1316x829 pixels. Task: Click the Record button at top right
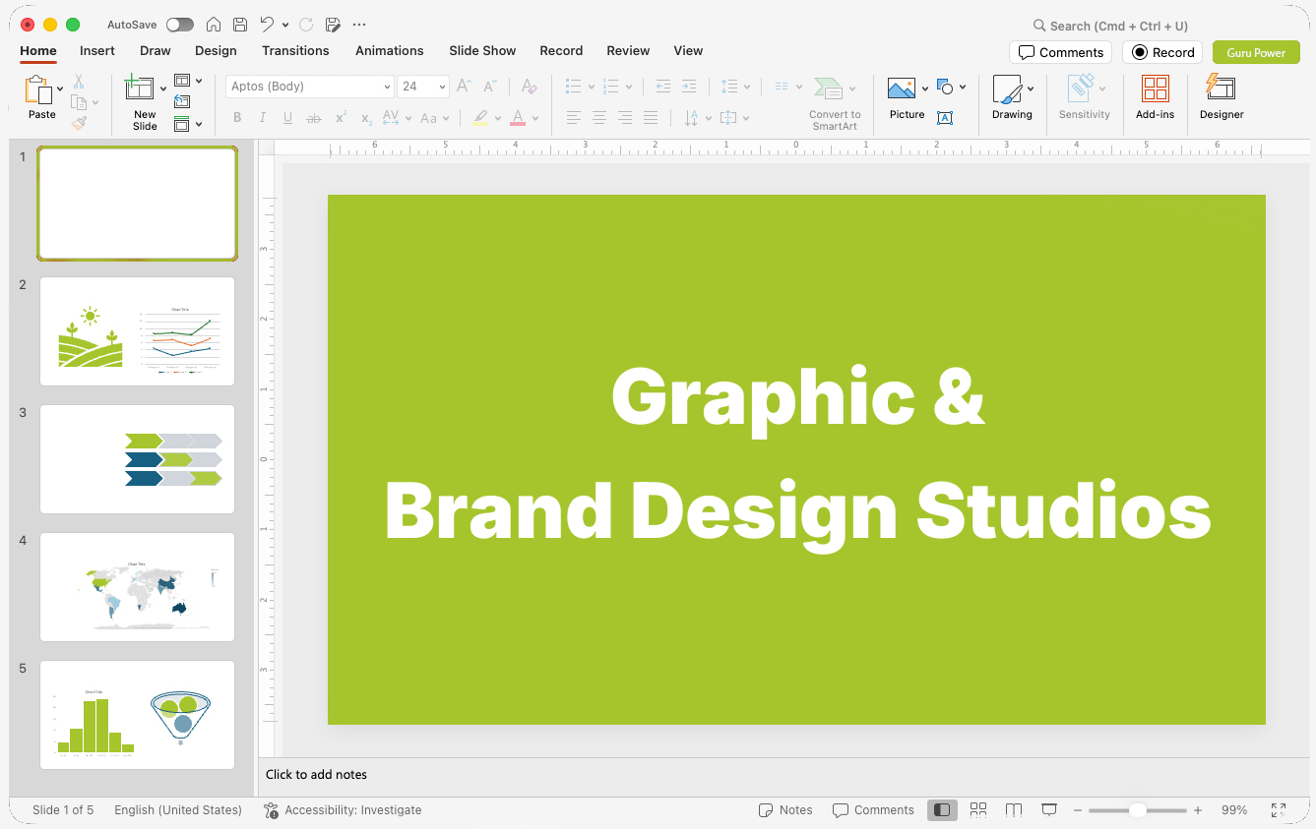coord(1162,52)
